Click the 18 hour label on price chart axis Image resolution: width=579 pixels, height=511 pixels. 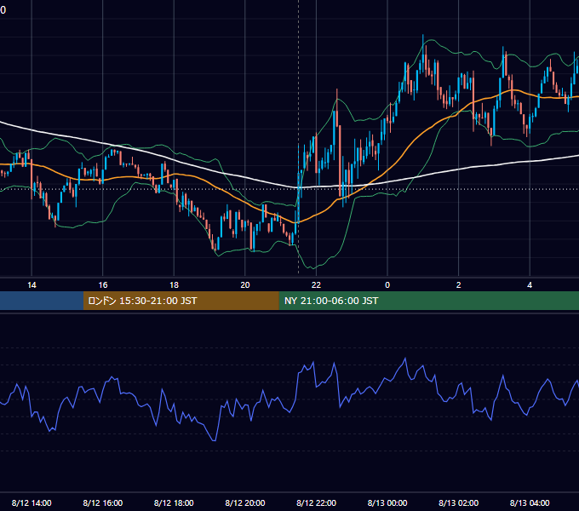tap(174, 285)
